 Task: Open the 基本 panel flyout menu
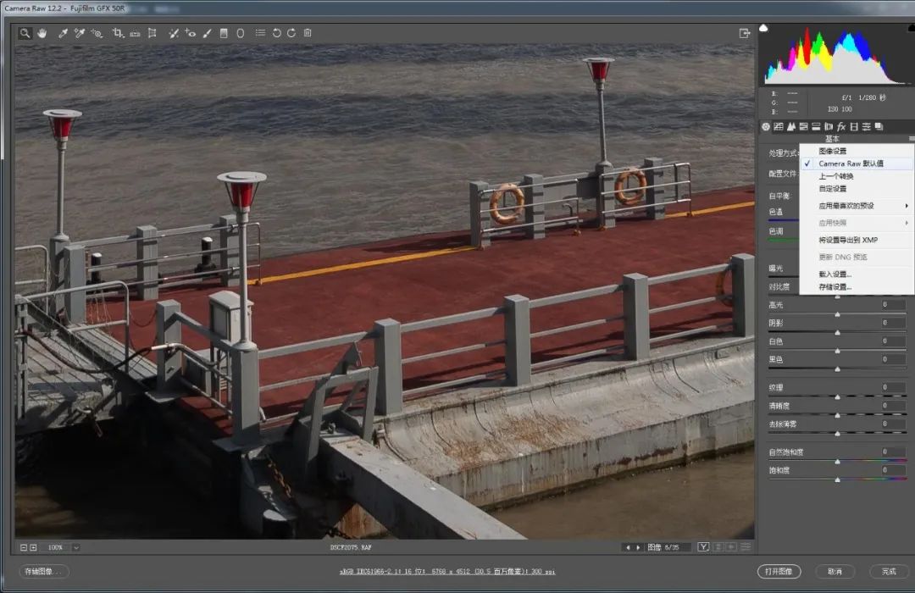912,138
